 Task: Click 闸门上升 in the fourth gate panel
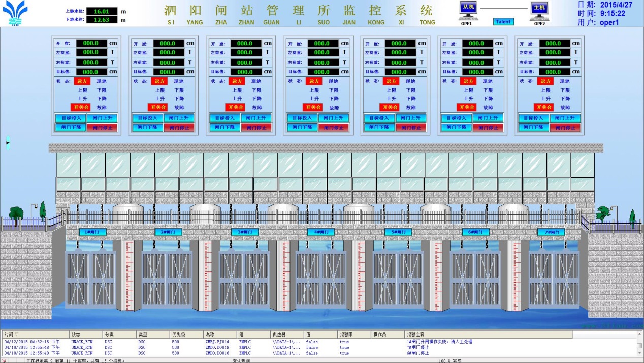tap(334, 118)
